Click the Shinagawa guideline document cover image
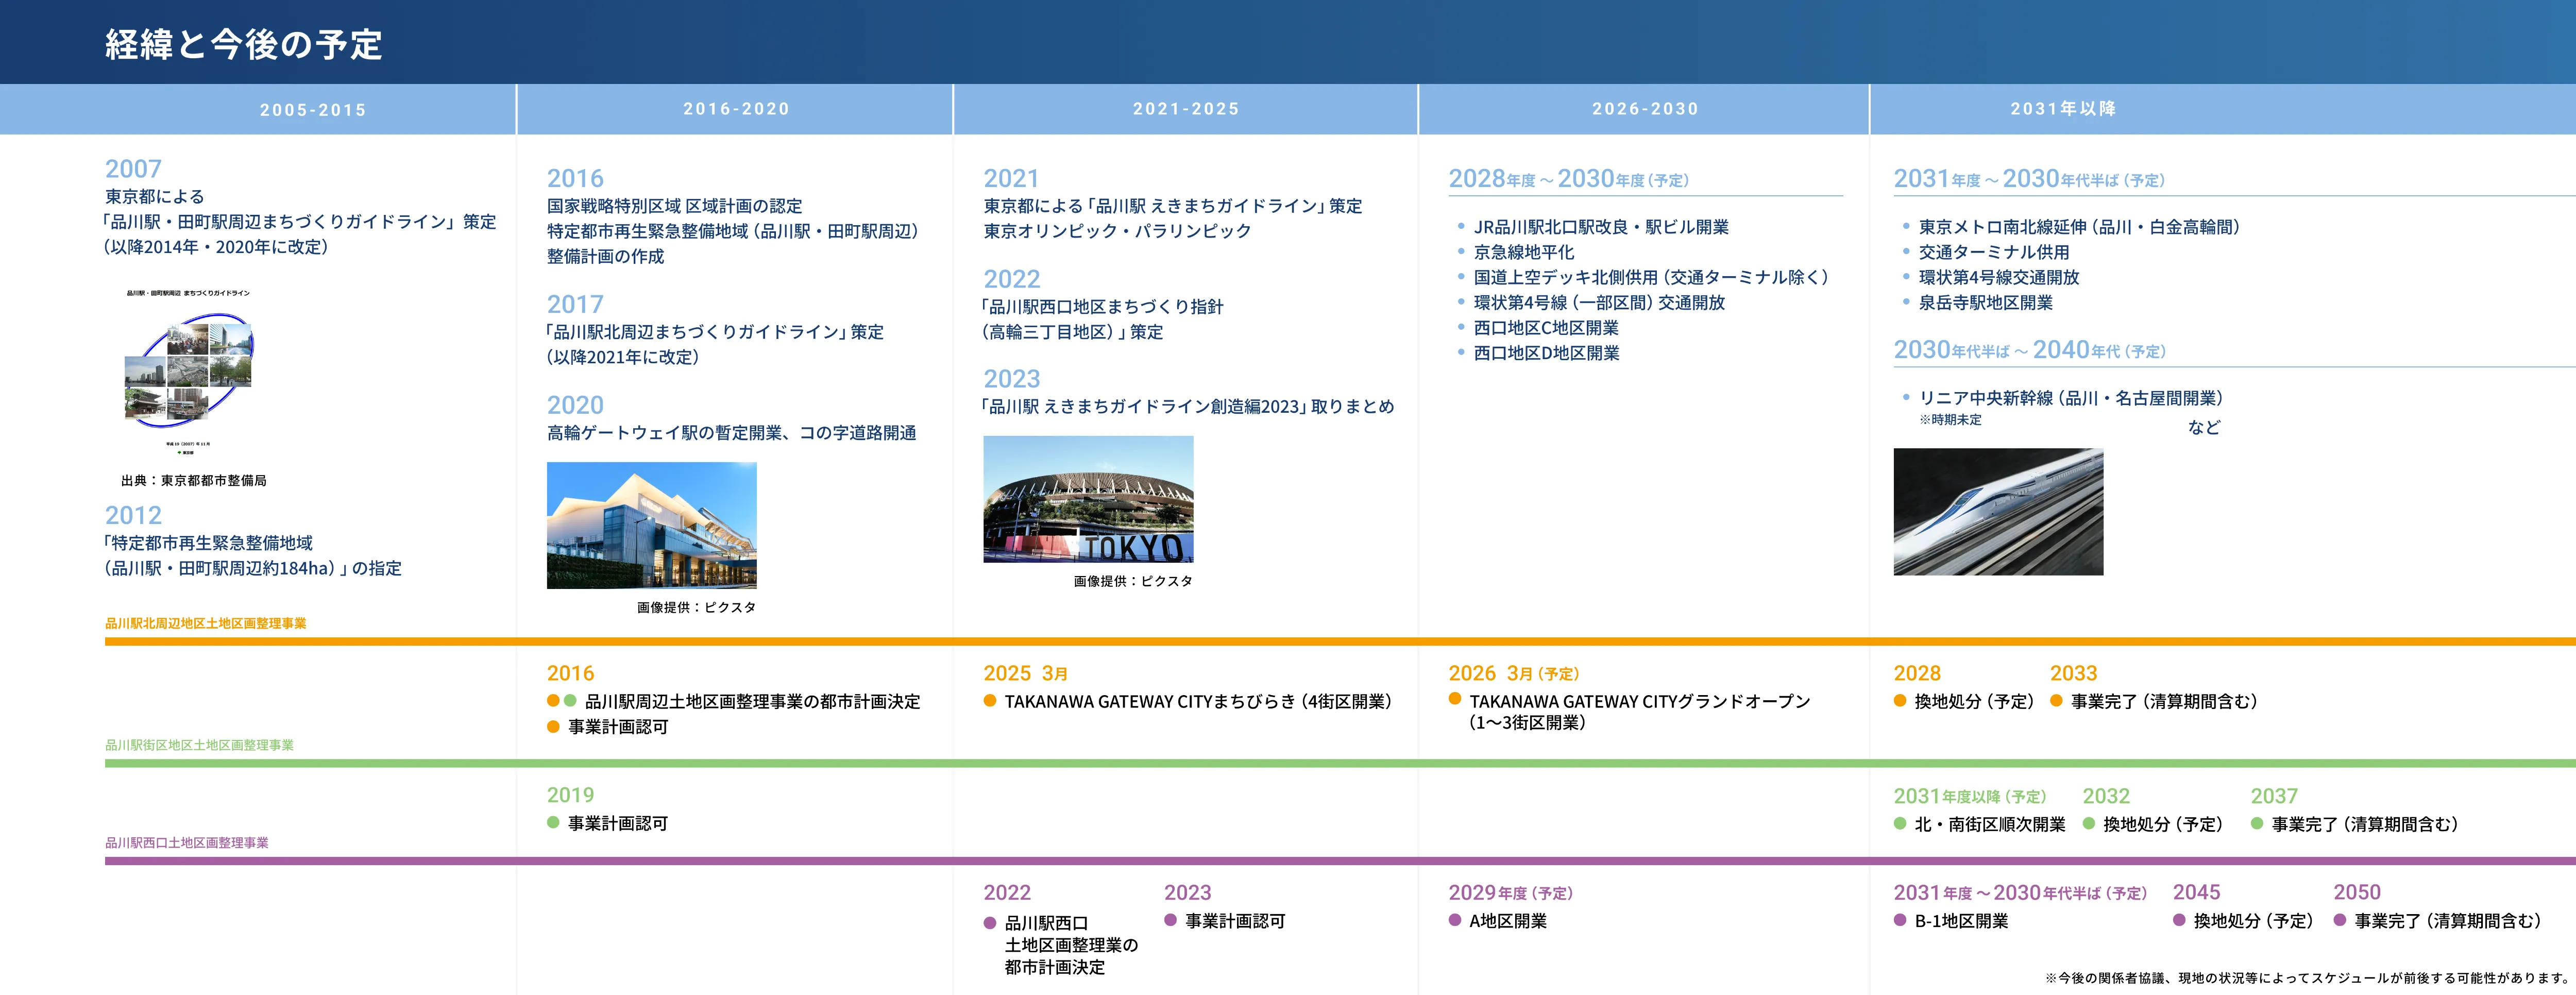This screenshot has width=2576, height=995. 189,370
